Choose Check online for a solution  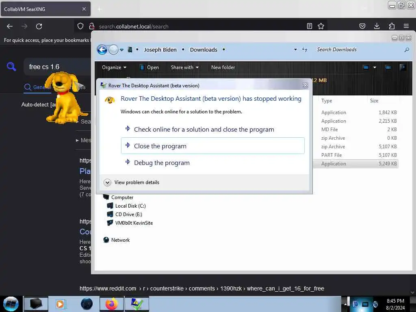213,130
